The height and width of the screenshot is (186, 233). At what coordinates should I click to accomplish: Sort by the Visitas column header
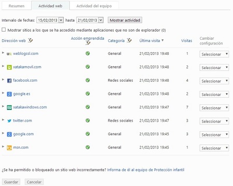(186, 41)
